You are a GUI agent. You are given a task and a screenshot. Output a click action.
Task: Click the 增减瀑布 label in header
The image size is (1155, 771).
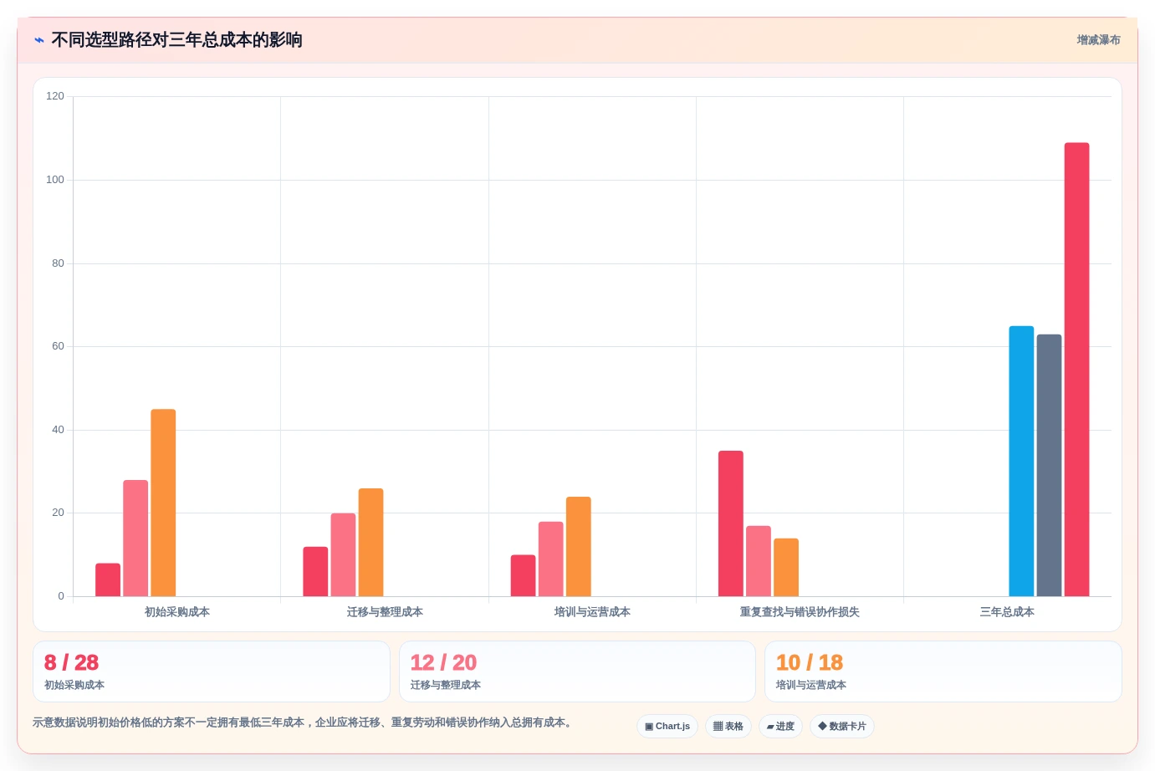[x=1098, y=40]
